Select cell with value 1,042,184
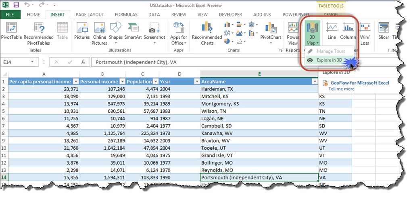 pos(102,148)
